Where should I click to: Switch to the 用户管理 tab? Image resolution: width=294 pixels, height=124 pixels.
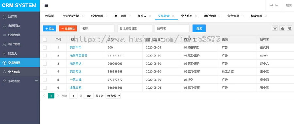tap(210, 16)
